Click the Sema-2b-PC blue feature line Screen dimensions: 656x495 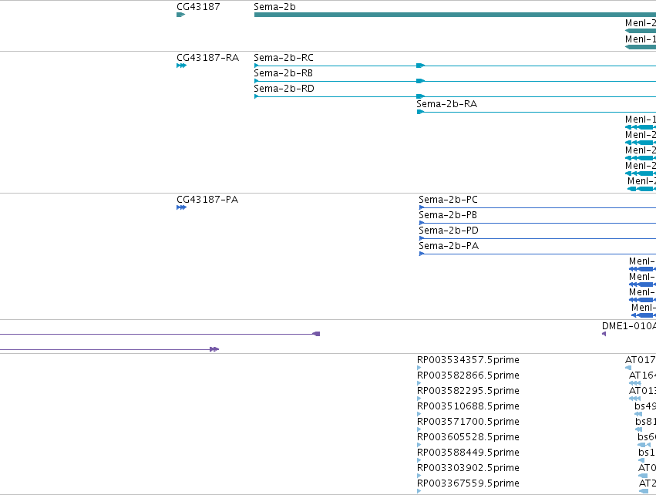click(x=537, y=207)
